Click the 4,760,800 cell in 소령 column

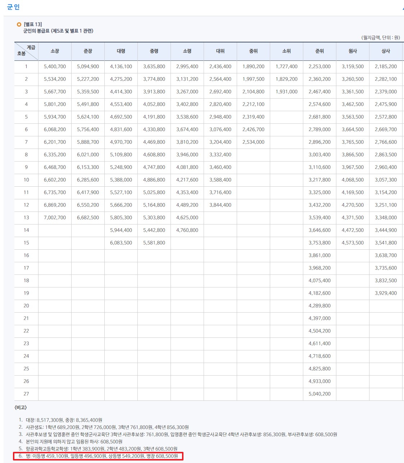click(187, 230)
